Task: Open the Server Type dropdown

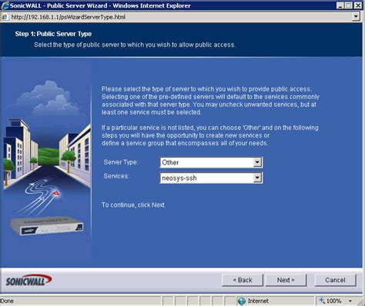Action: pos(211,162)
